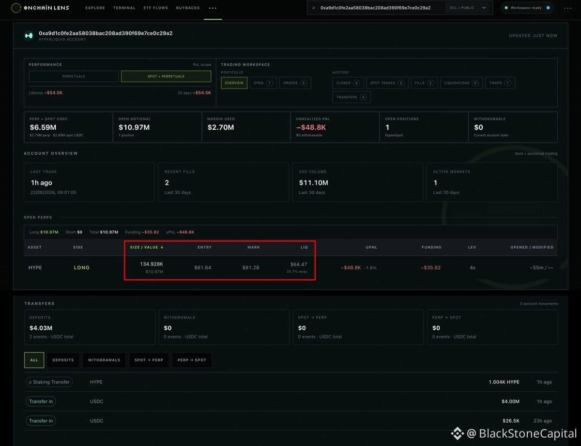
Task: Click the Last Trade 1h ago card
Action: [89, 182]
